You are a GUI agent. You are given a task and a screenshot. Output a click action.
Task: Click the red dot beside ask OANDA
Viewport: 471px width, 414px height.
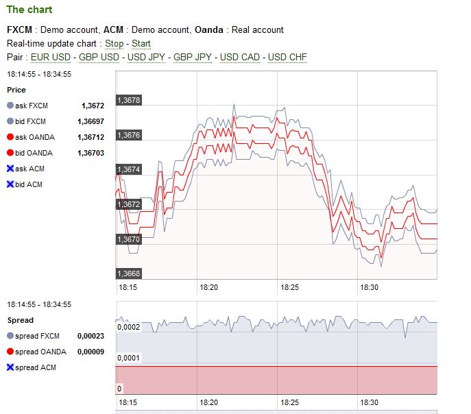tap(10, 138)
